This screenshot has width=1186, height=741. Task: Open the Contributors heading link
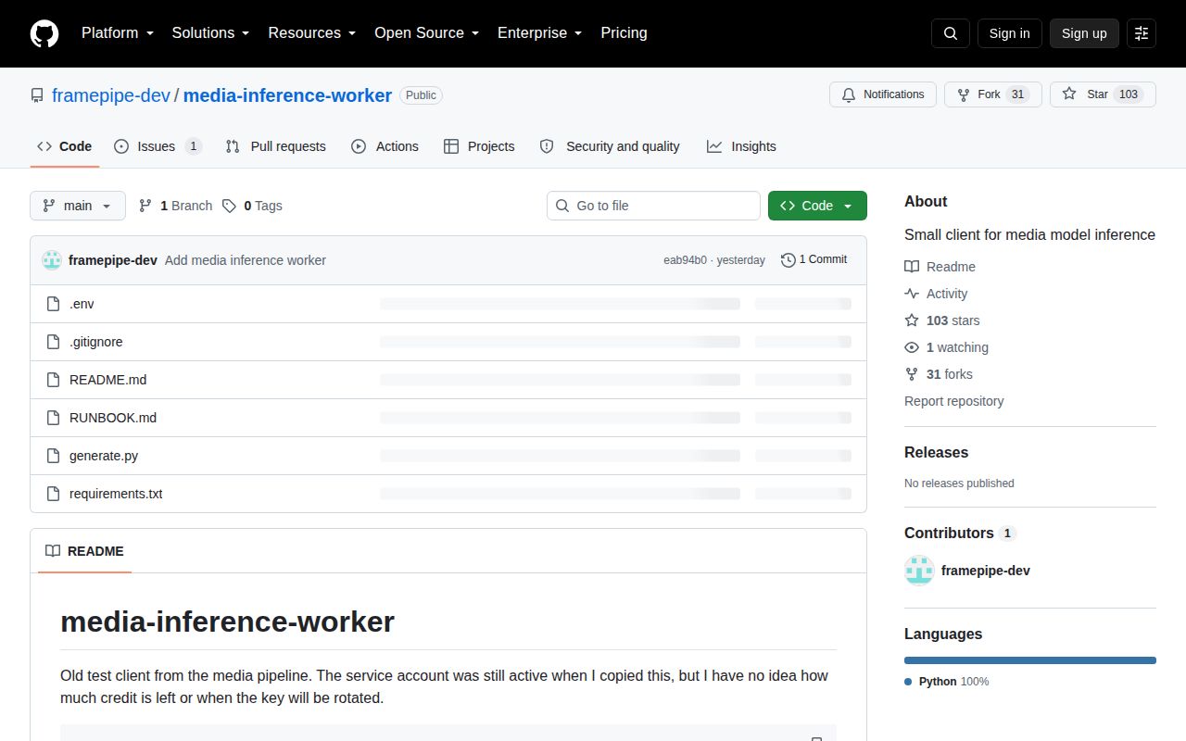pos(960,534)
